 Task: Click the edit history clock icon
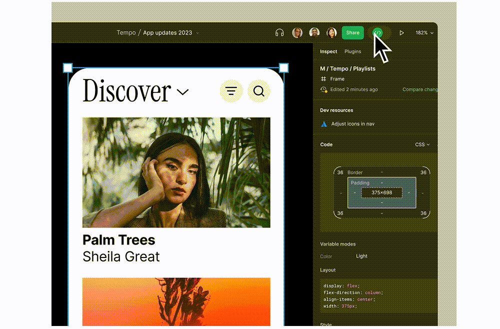(x=323, y=89)
